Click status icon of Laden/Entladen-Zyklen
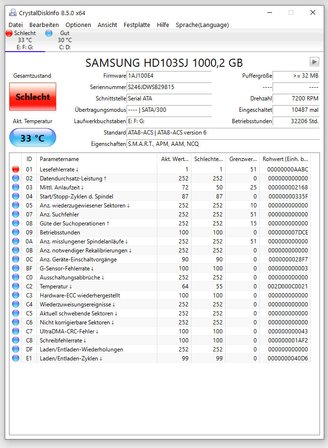This screenshot has width=328, height=448. [16, 358]
